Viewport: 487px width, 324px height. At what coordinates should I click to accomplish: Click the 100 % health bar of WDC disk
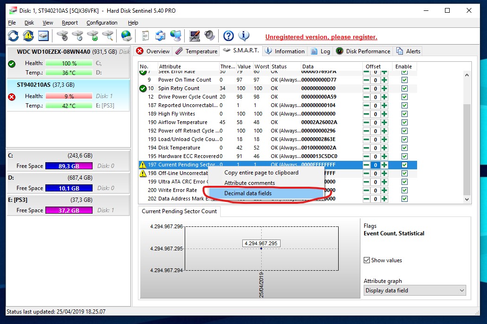[x=69, y=63]
